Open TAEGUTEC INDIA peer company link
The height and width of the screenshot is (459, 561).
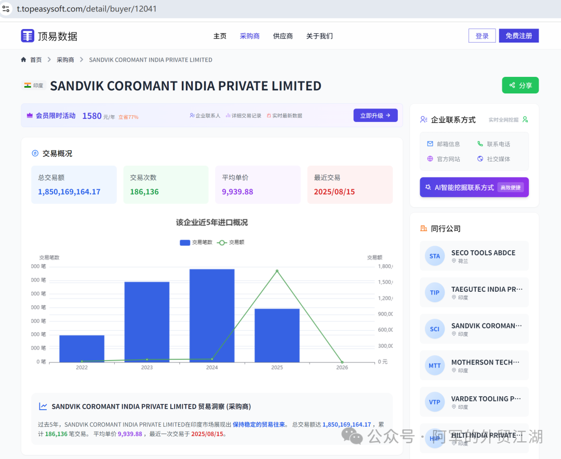[x=487, y=289]
